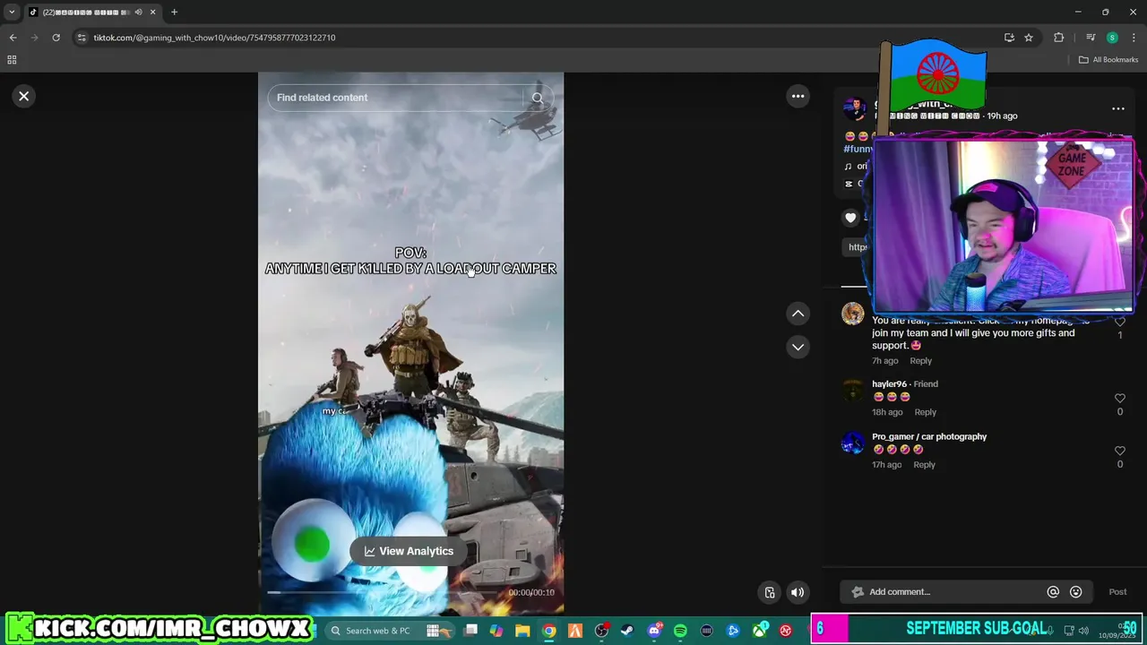
Task: Open File Explorer from the taskbar
Action: coord(522,631)
